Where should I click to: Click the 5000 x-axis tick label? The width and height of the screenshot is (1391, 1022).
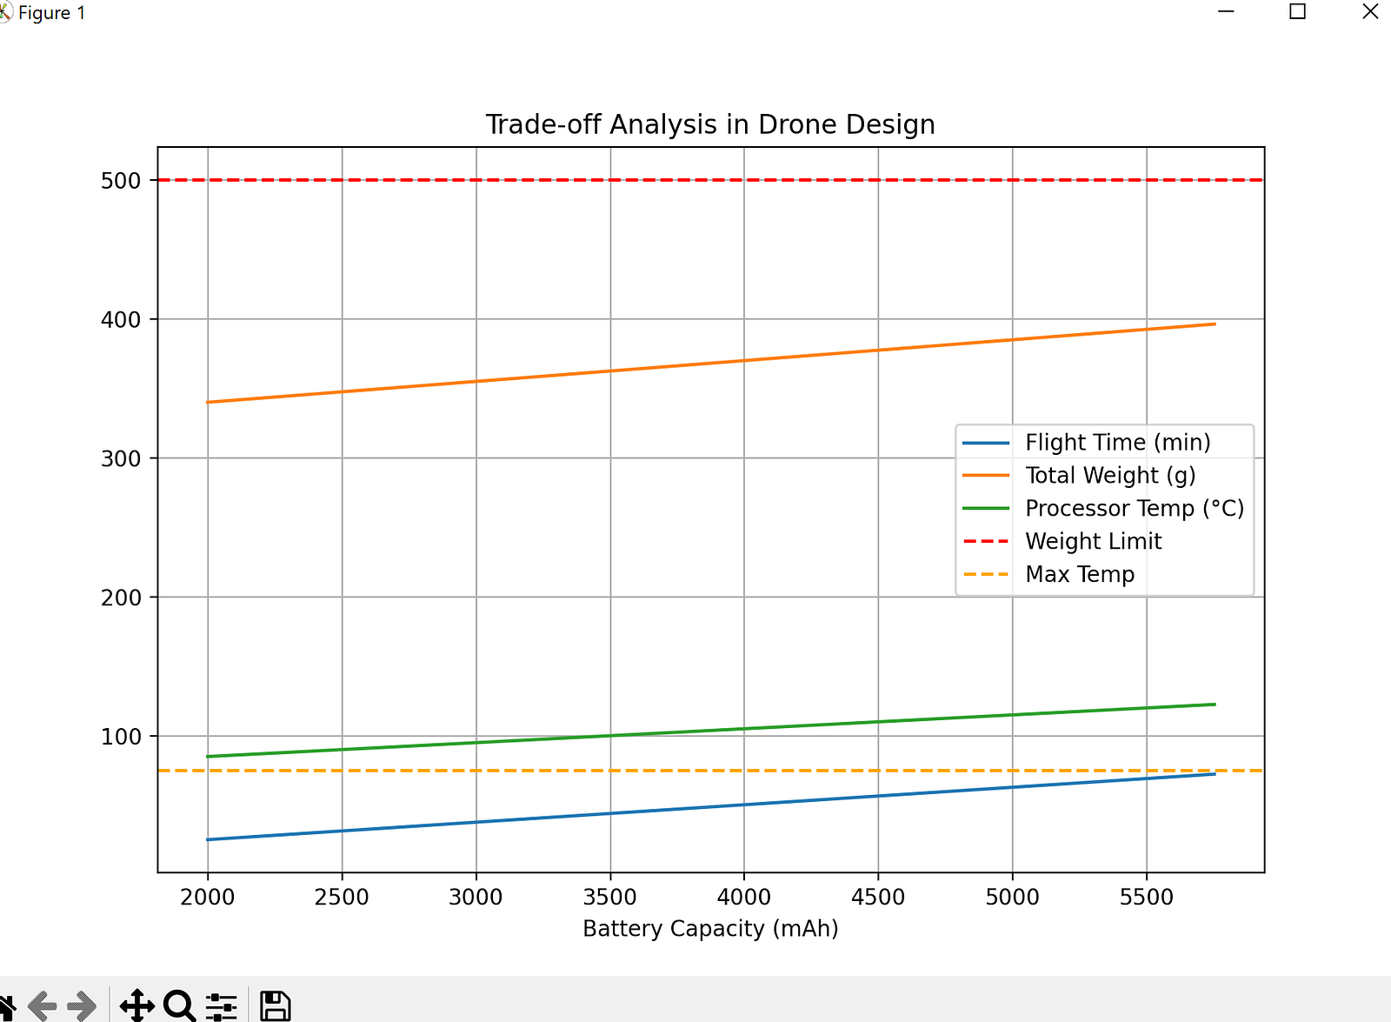(1013, 897)
